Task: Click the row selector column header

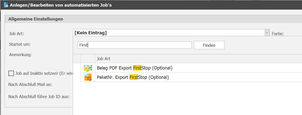Action: 77,59
